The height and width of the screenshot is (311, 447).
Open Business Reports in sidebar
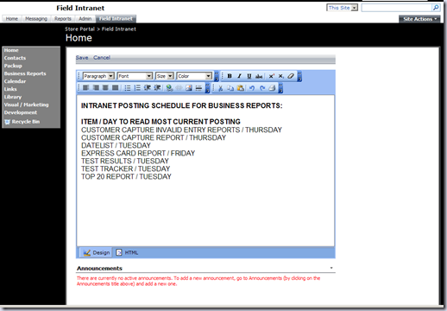[x=25, y=73]
